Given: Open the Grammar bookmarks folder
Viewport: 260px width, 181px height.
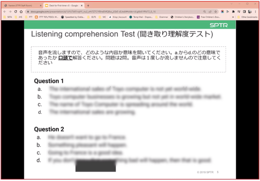Looking at the screenshot, I should click(x=161, y=17).
